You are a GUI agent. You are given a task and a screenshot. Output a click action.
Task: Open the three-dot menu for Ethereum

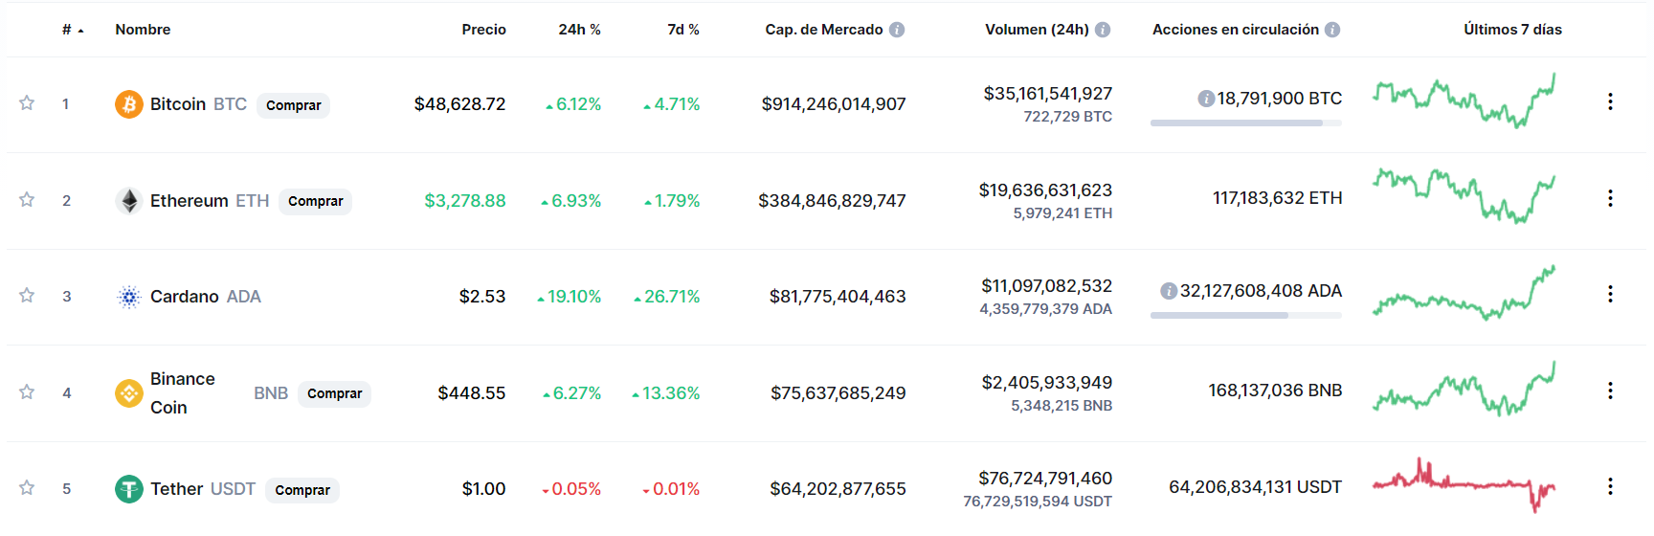[x=1610, y=198]
